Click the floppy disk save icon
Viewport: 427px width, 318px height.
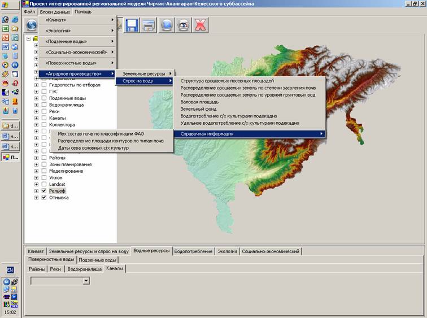(x=132, y=25)
